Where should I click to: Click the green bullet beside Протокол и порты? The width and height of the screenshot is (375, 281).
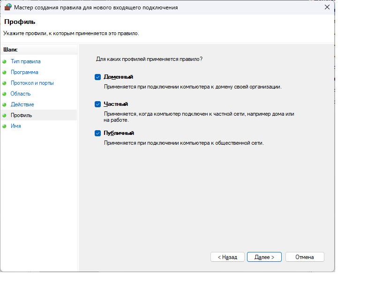click(x=5, y=83)
